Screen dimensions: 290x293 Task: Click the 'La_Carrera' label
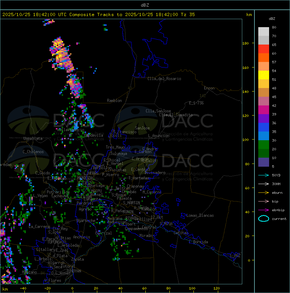(x=39, y=227)
